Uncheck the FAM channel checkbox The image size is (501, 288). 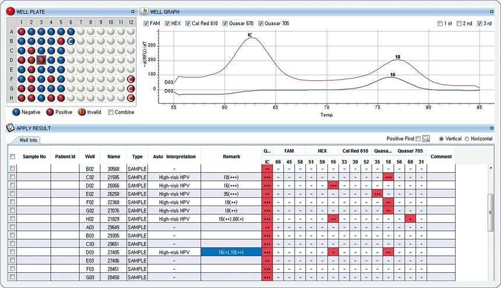coord(147,24)
